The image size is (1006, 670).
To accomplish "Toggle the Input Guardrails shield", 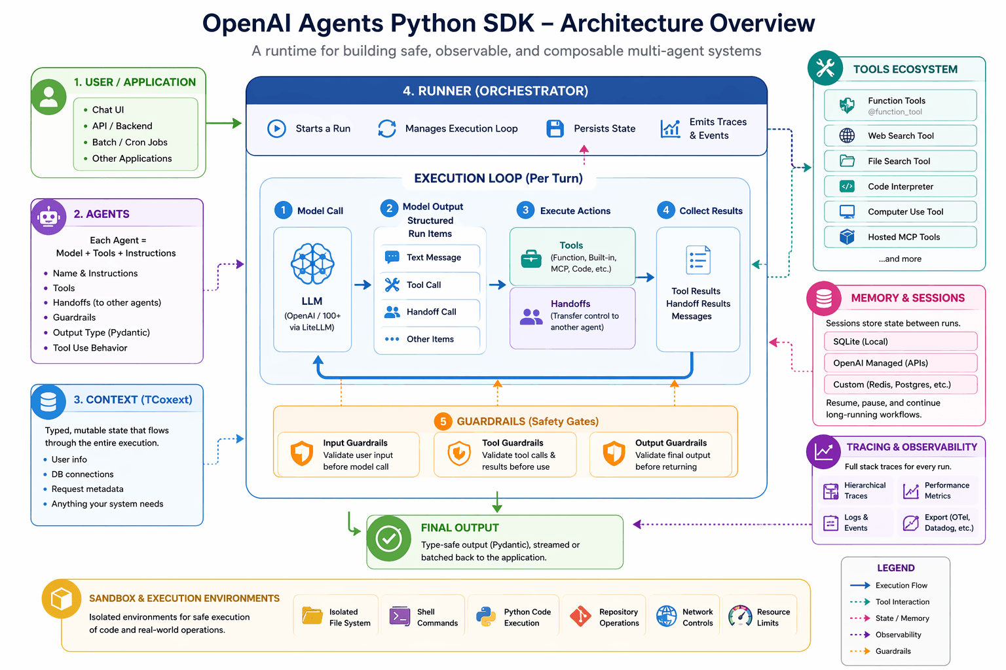I will (301, 452).
